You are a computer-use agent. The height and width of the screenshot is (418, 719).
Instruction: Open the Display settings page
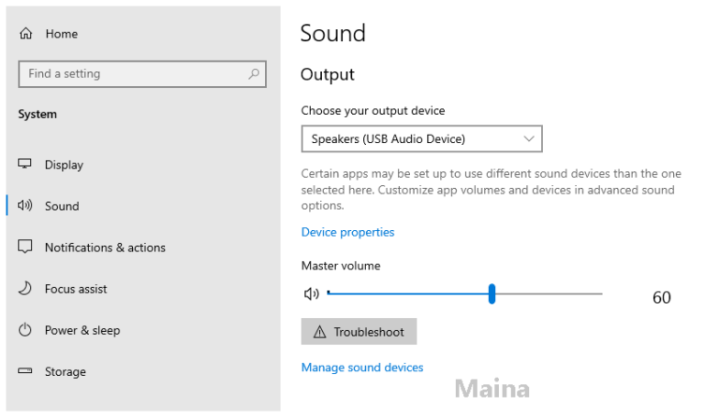[x=64, y=165]
